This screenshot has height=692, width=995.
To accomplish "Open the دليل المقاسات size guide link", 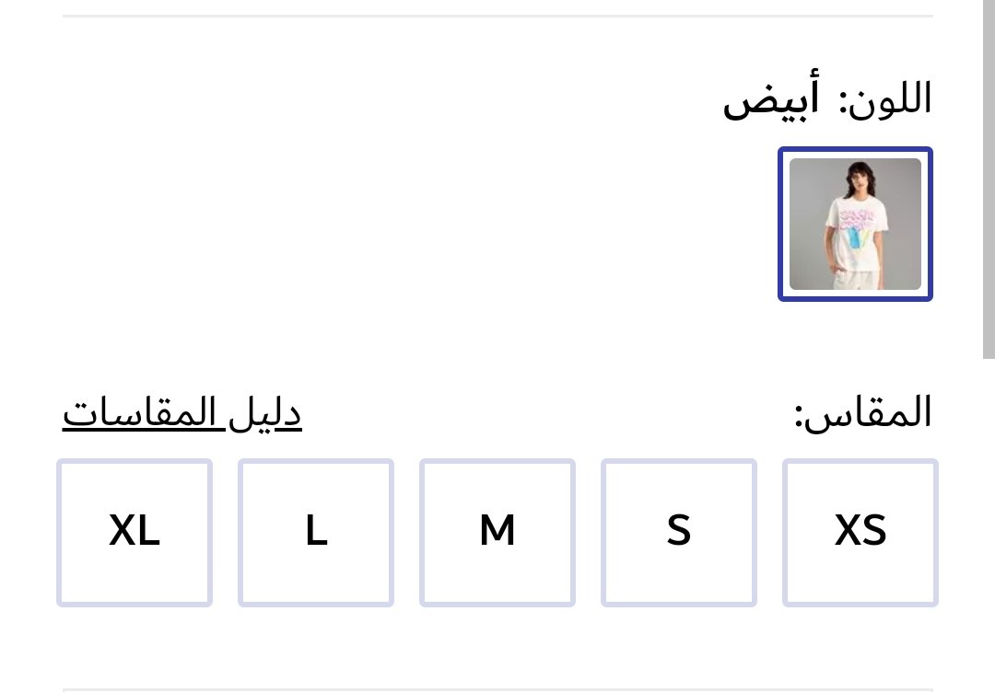I will pos(182,413).
